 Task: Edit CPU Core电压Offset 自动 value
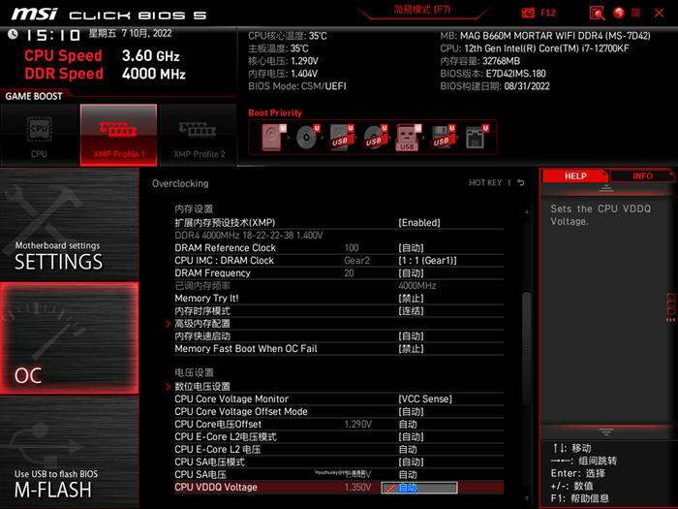[408, 425]
